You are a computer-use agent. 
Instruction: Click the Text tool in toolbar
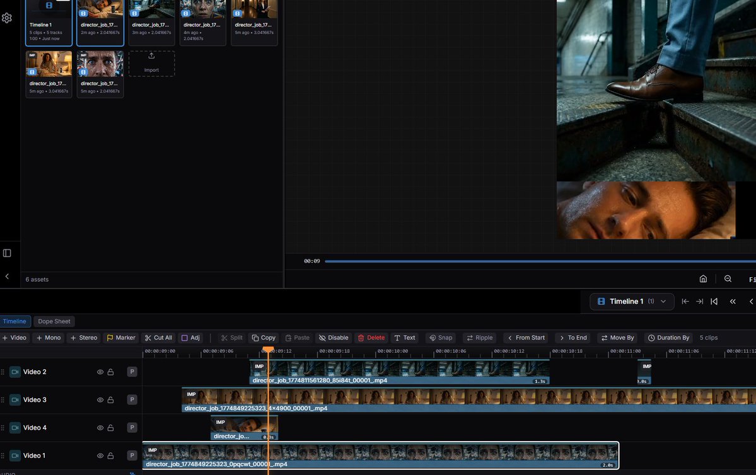click(405, 338)
